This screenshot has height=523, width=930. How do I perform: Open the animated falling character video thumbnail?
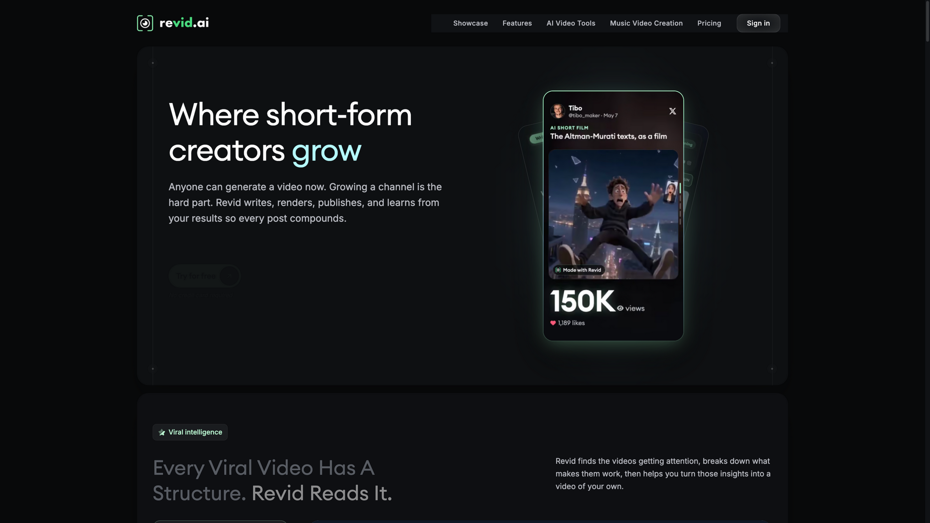click(x=613, y=215)
